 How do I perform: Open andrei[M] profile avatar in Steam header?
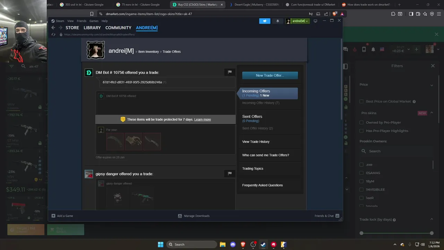click(x=96, y=50)
